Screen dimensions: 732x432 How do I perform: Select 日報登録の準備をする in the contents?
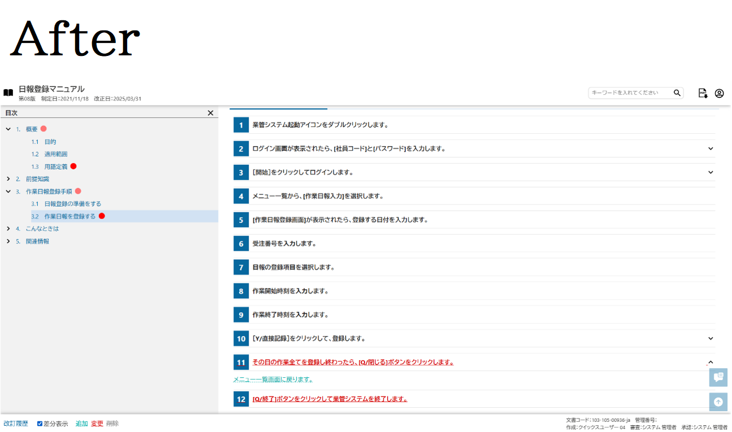click(x=72, y=204)
